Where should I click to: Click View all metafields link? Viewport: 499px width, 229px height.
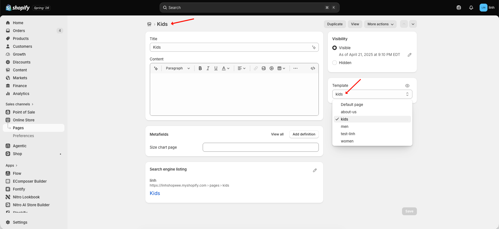[277, 134]
